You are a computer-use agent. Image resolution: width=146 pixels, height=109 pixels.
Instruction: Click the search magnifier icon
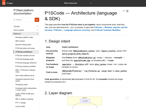14,20
